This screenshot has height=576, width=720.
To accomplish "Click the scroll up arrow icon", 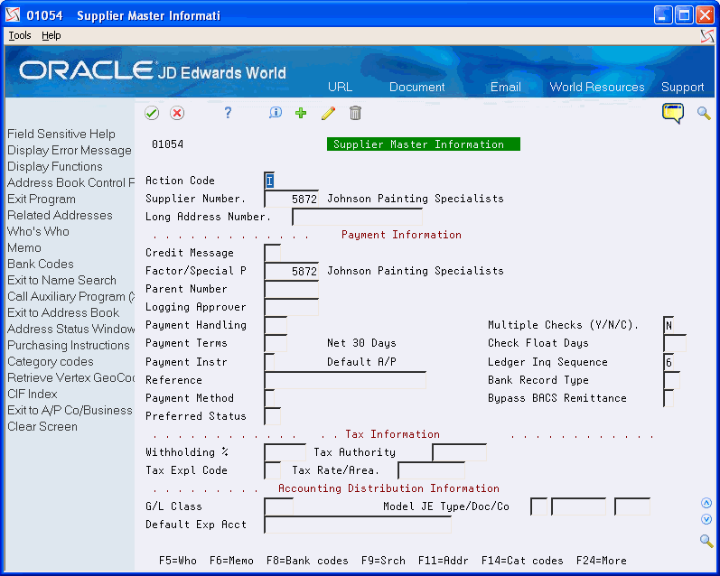I will coord(706,503).
